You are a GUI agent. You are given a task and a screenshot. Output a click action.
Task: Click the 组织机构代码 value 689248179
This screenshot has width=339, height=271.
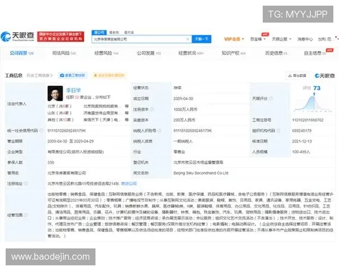[x=302, y=130]
